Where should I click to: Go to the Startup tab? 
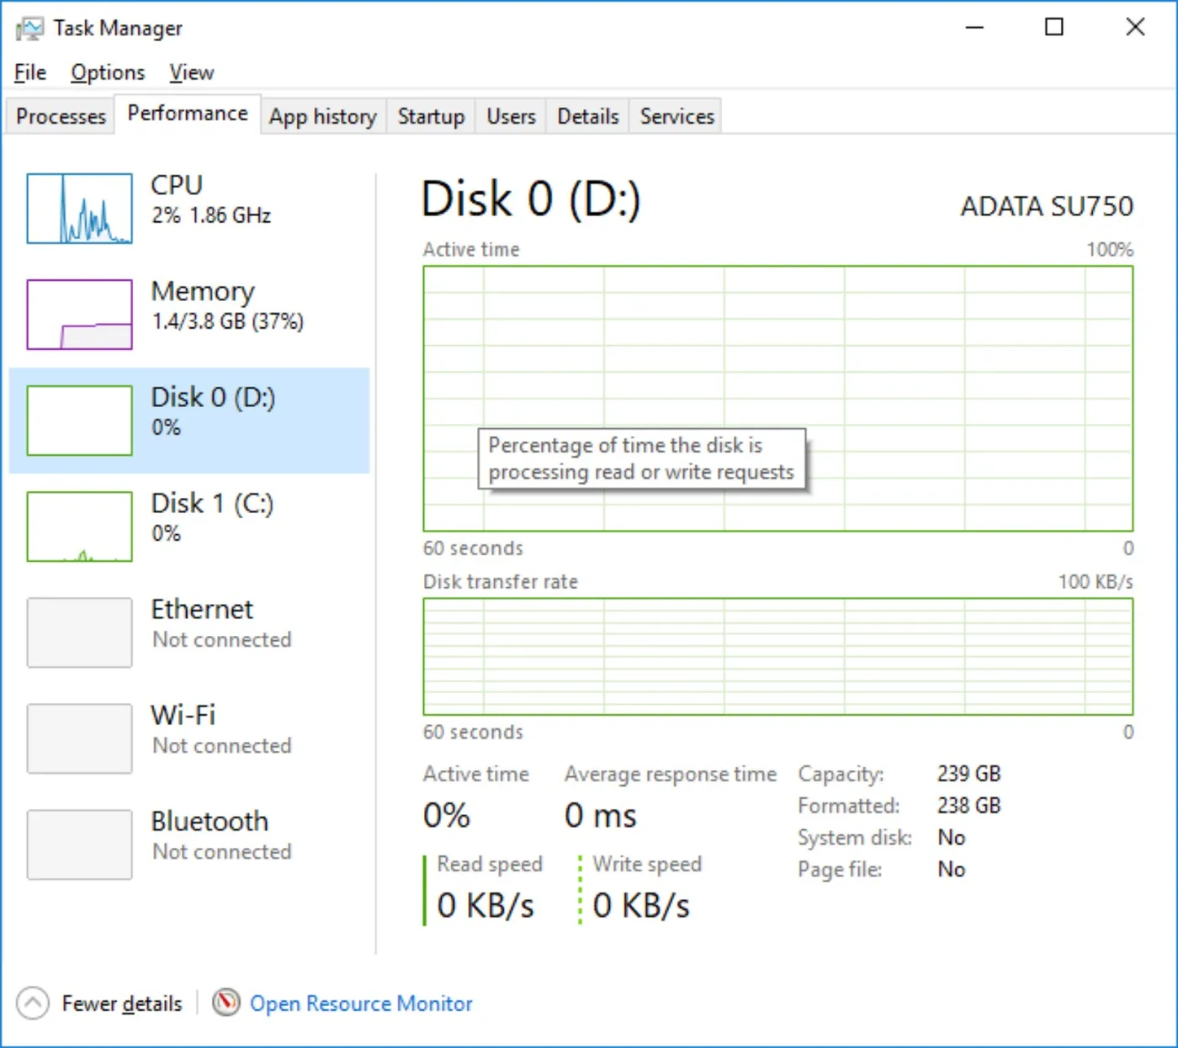coord(431,116)
